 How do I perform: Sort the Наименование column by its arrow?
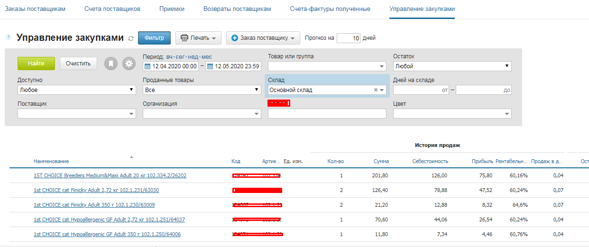tap(131, 157)
